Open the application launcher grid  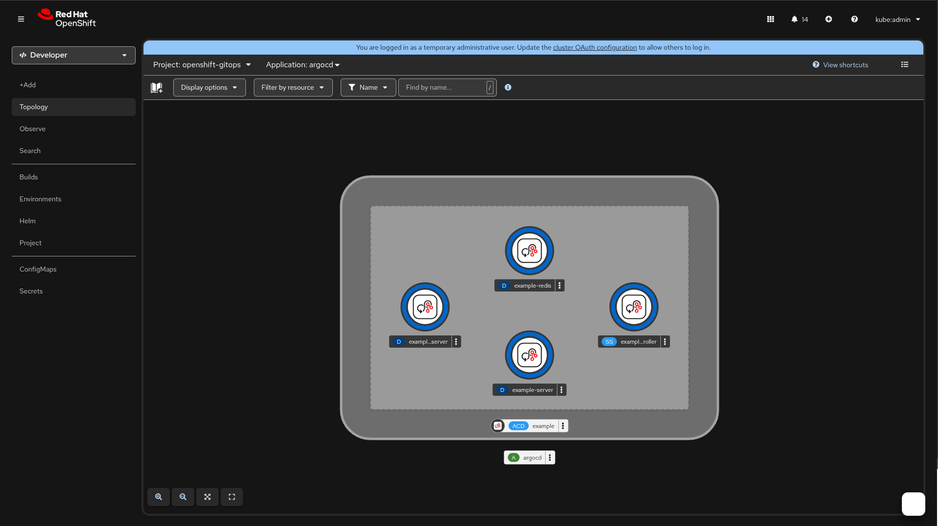pyautogui.click(x=771, y=19)
